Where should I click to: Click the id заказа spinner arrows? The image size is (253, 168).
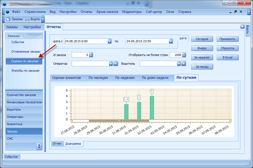pos(91,55)
